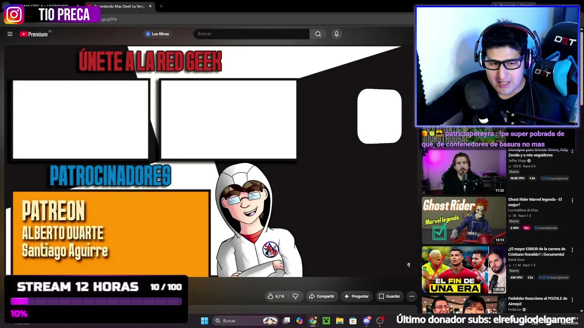The height and width of the screenshot is (328, 584).
Task: Open options for Cristiano Ronaldo documental video
Action: coord(572,250)
